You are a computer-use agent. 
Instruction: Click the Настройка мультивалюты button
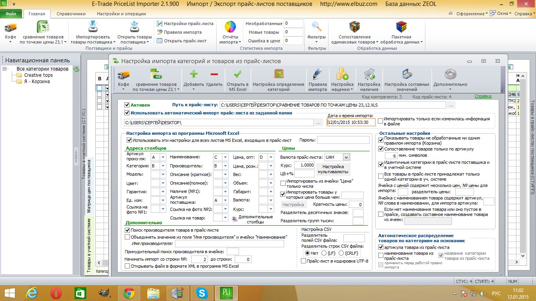[x=333, y=169]
